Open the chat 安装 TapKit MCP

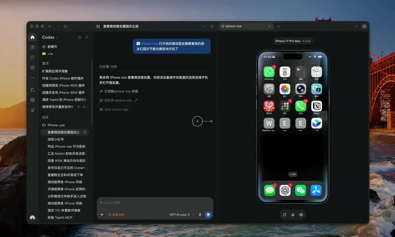(60, 218)
